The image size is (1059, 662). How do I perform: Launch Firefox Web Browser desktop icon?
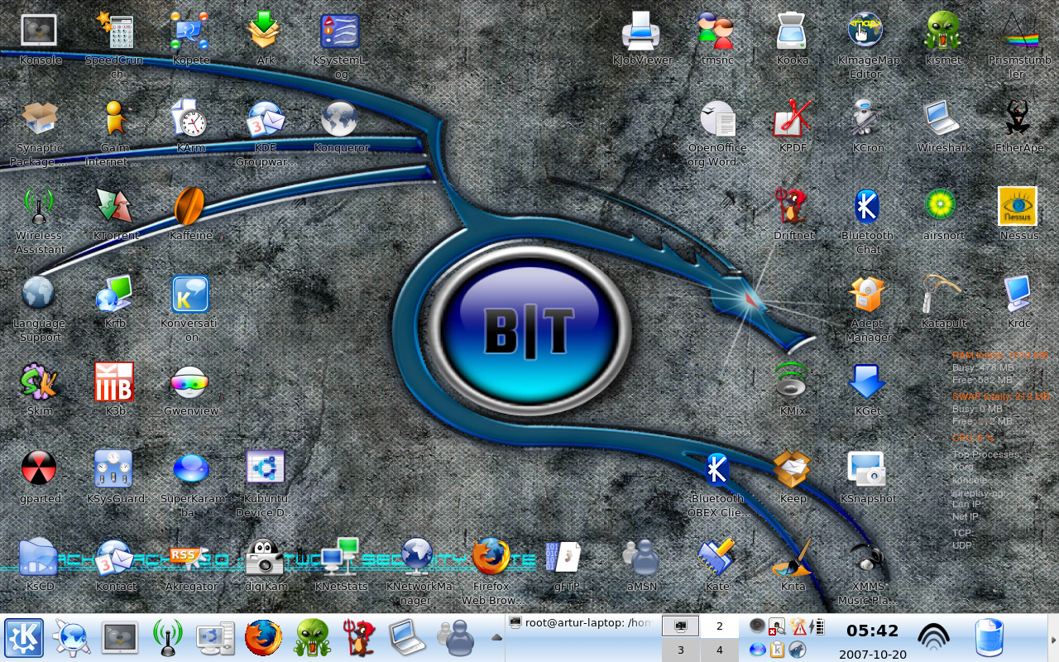coord(491,556)
